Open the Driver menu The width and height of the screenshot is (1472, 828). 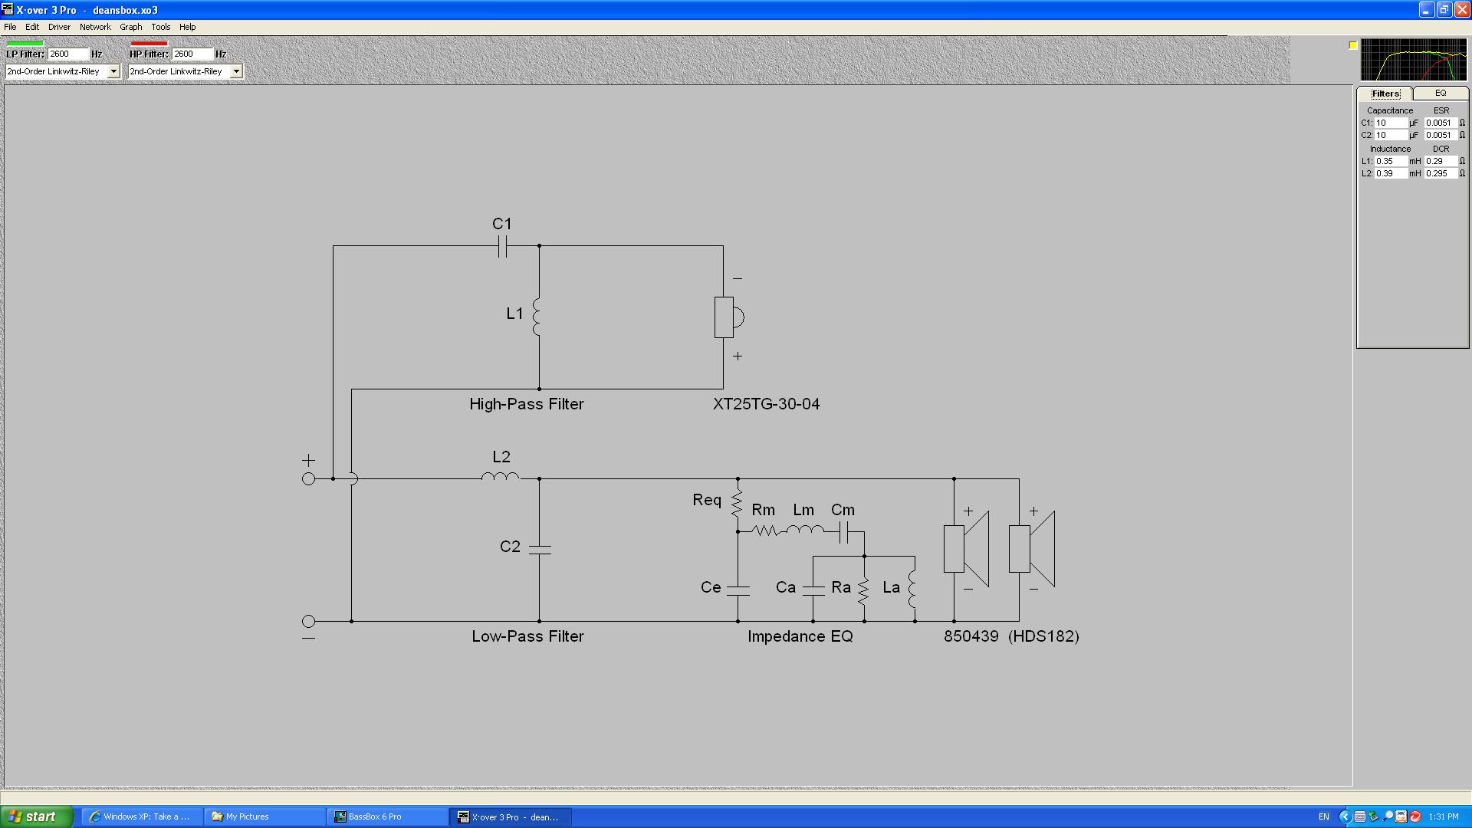[x=59, y=27]
